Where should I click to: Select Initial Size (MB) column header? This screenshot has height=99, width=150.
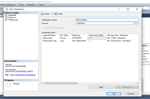click(x=97, y=35)
